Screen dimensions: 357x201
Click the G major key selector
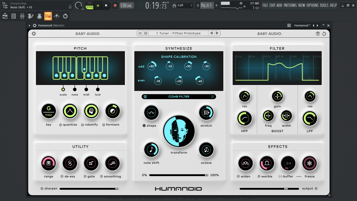tap(49, 111)
